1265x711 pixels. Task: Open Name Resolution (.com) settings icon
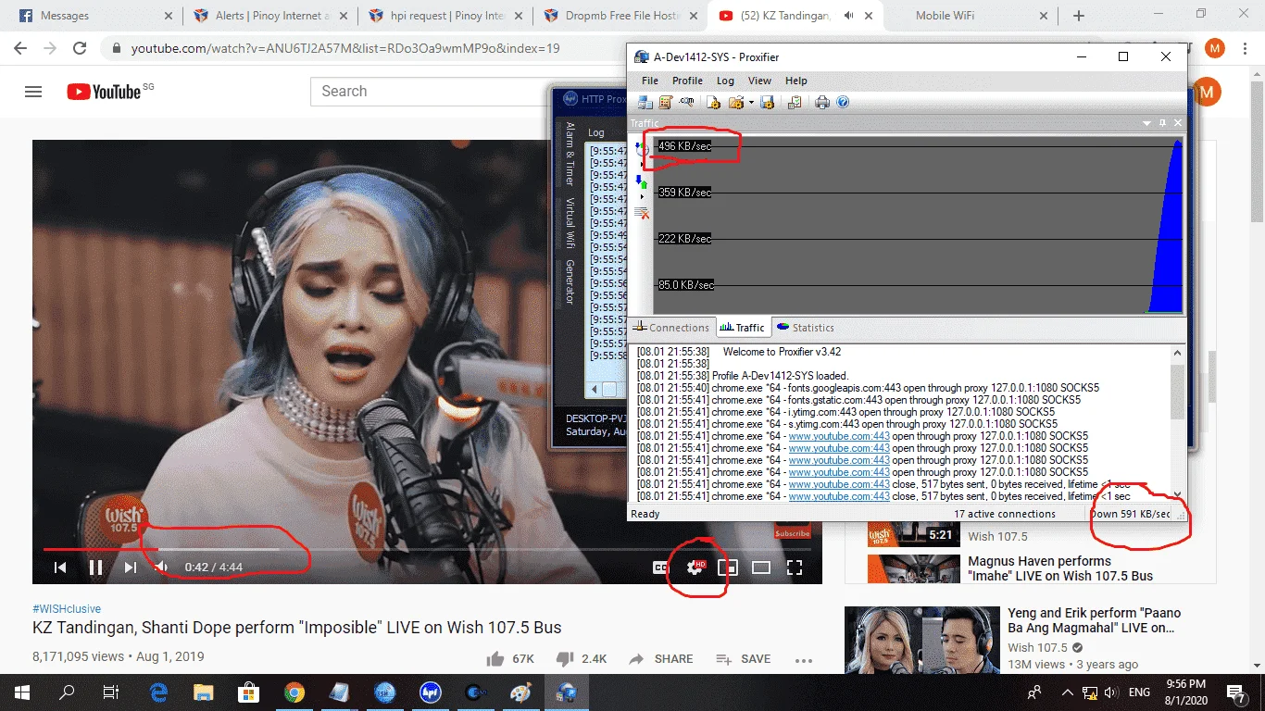pyautogui.click(x=686, y=102)
